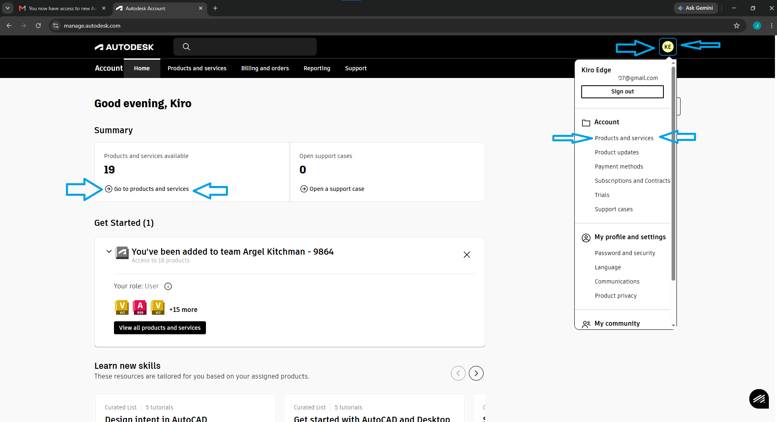Select Trials menu entry
The image size is (777, 422).
pos(602,195)
